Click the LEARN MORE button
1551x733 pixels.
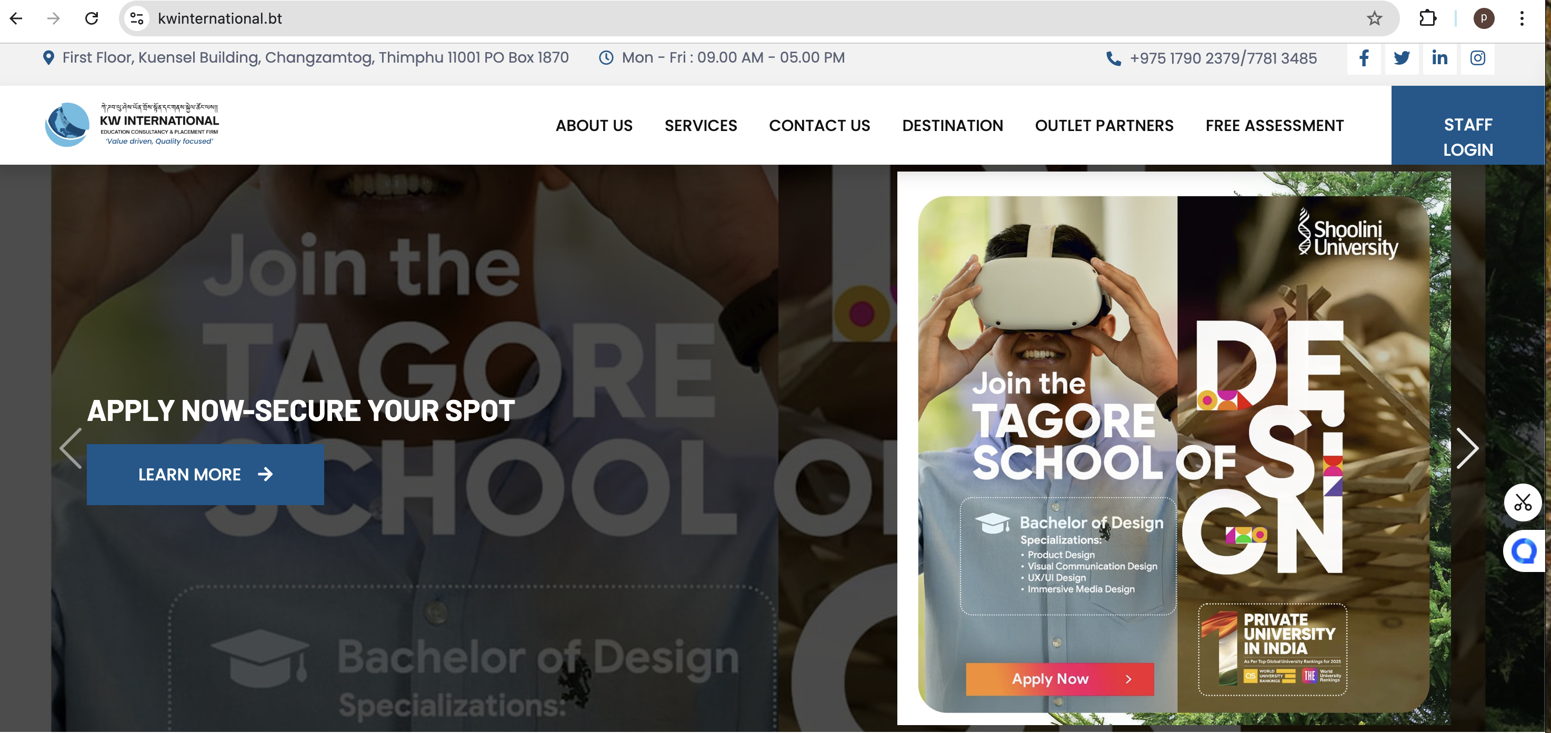click(205, 475)
